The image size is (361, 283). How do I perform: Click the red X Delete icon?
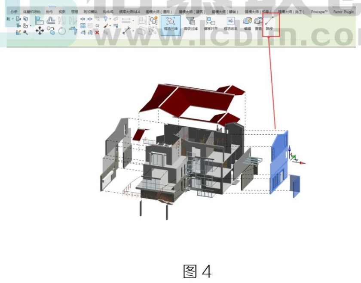[x=97, y=33]
